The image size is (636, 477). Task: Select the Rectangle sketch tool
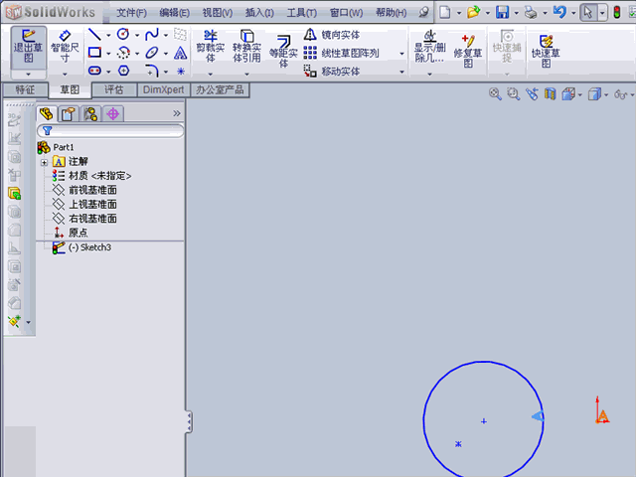pos(94,53)
